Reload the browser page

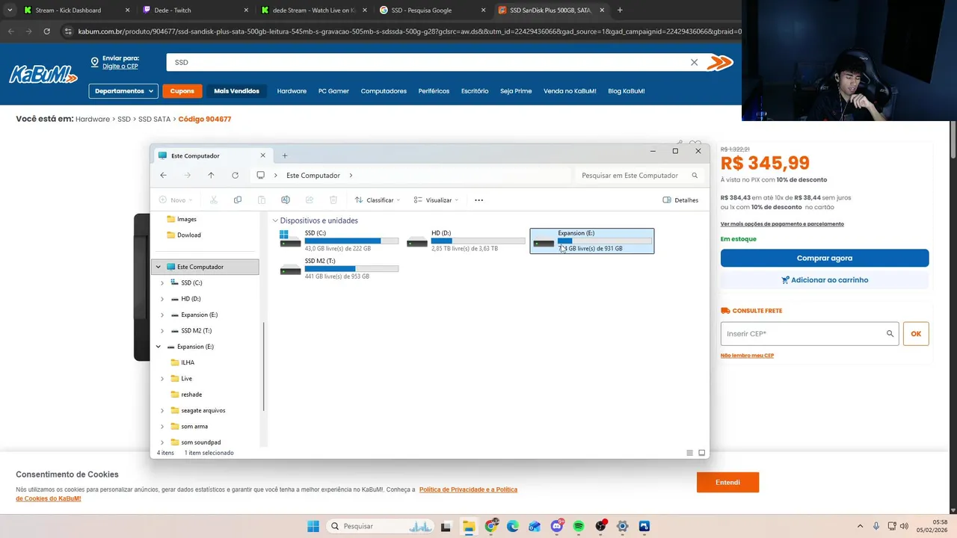pos(46,31)
